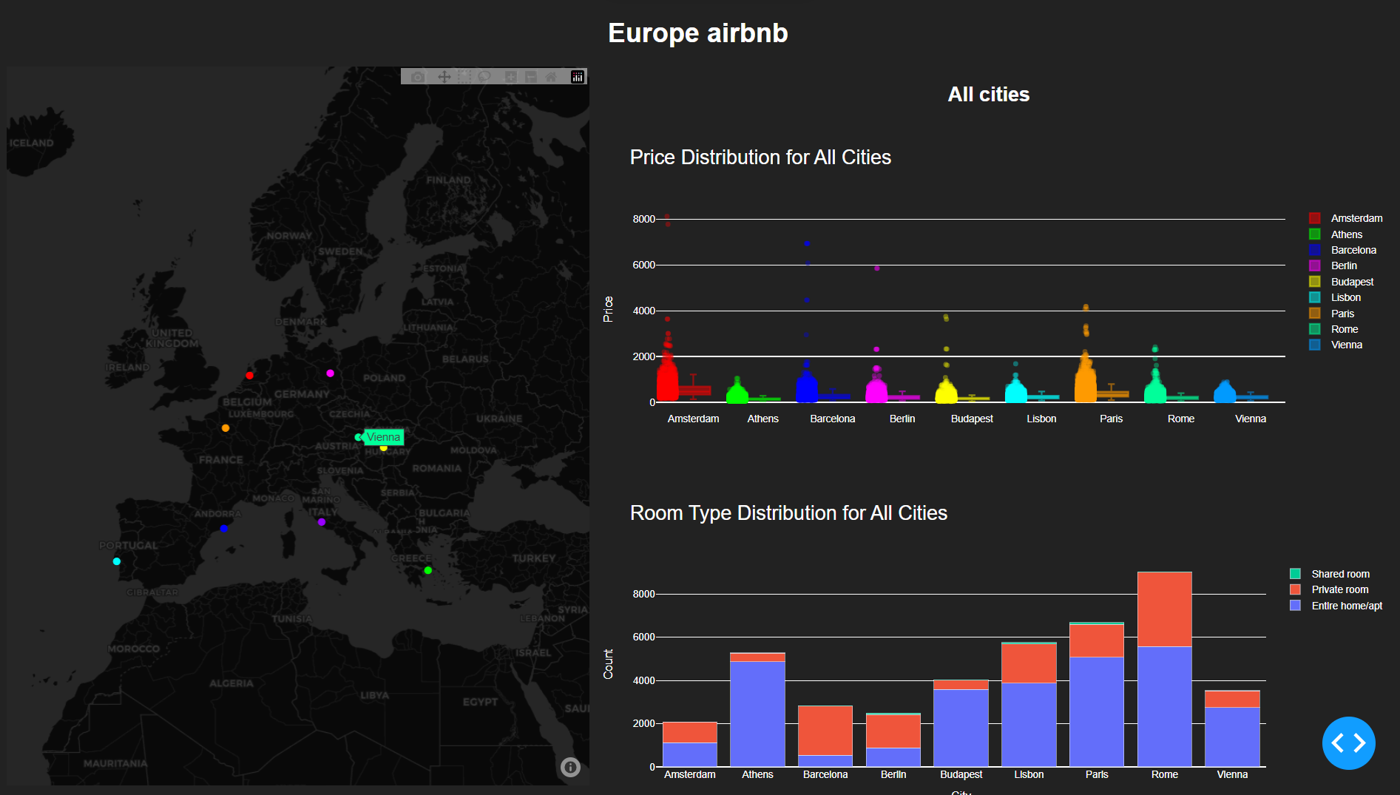Select the orange Paris marker on map
Image resolution: width=1400 pixels, height=795 pixels.
226,428
